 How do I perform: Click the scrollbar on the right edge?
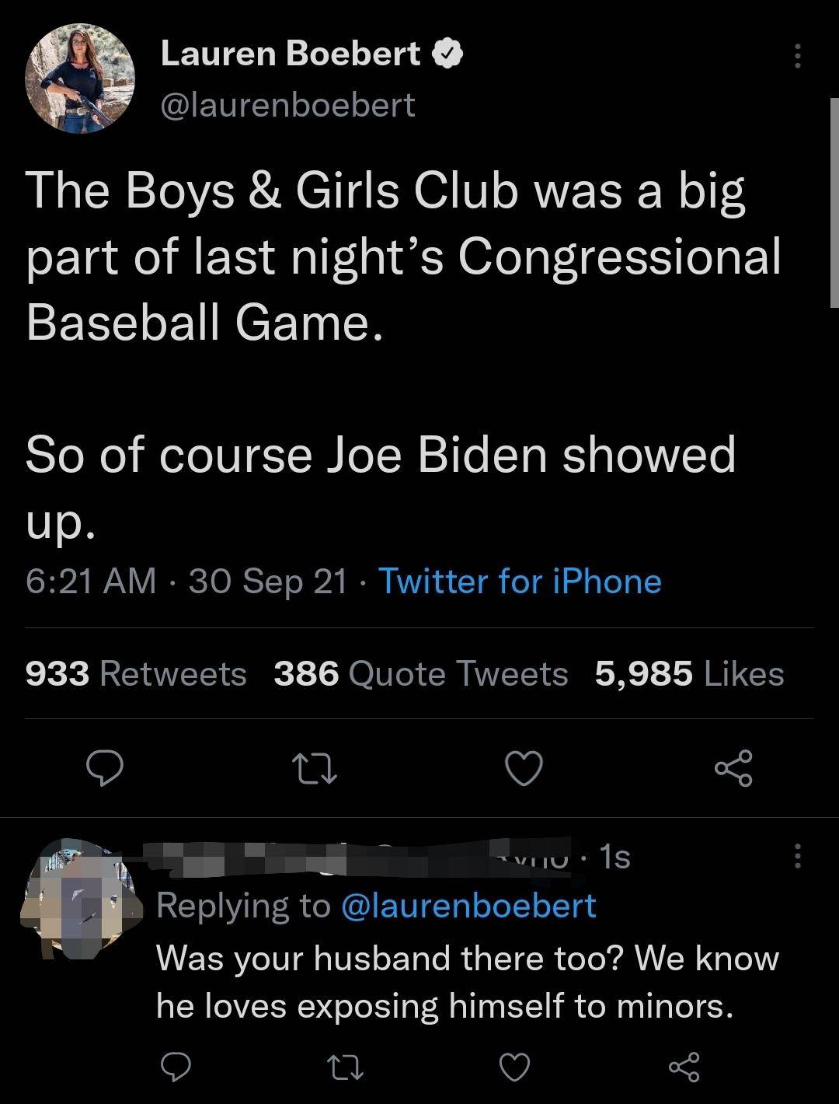point(834,202)
